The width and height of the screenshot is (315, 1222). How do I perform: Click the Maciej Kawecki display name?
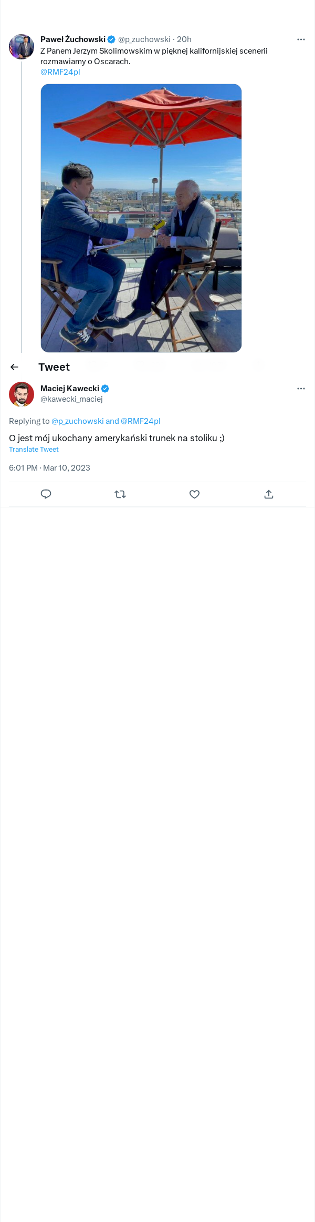[x=70, y=389]
